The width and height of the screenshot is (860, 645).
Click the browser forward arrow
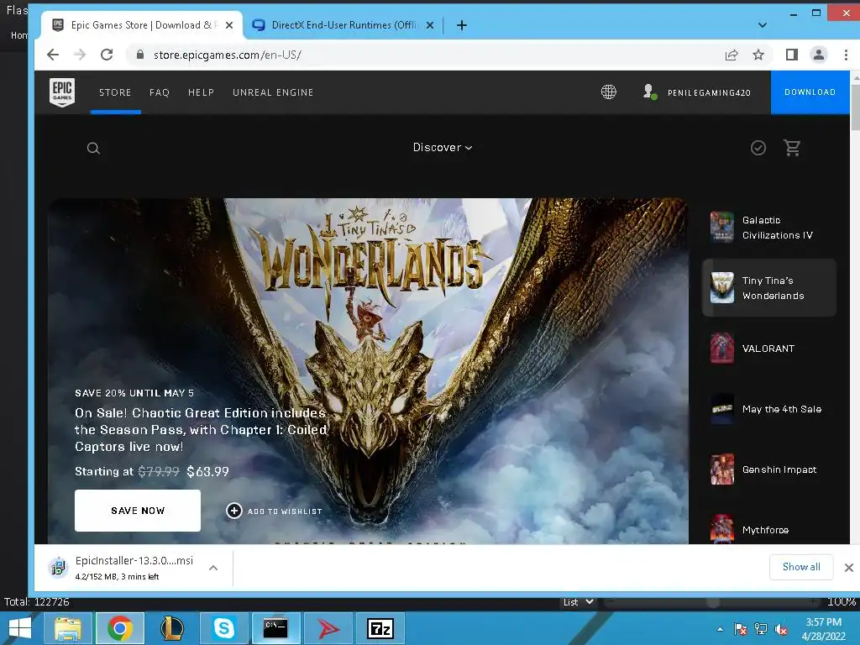[x=80, y=55]
